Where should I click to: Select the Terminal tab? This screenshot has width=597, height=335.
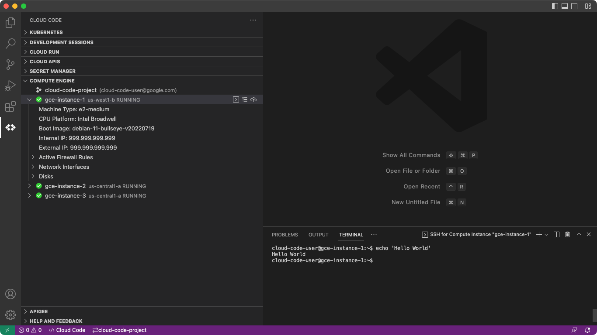pyautogui.click(x=351, y=235)
